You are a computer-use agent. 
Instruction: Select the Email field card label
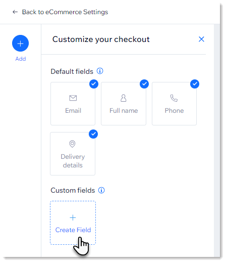click(73, 111)
